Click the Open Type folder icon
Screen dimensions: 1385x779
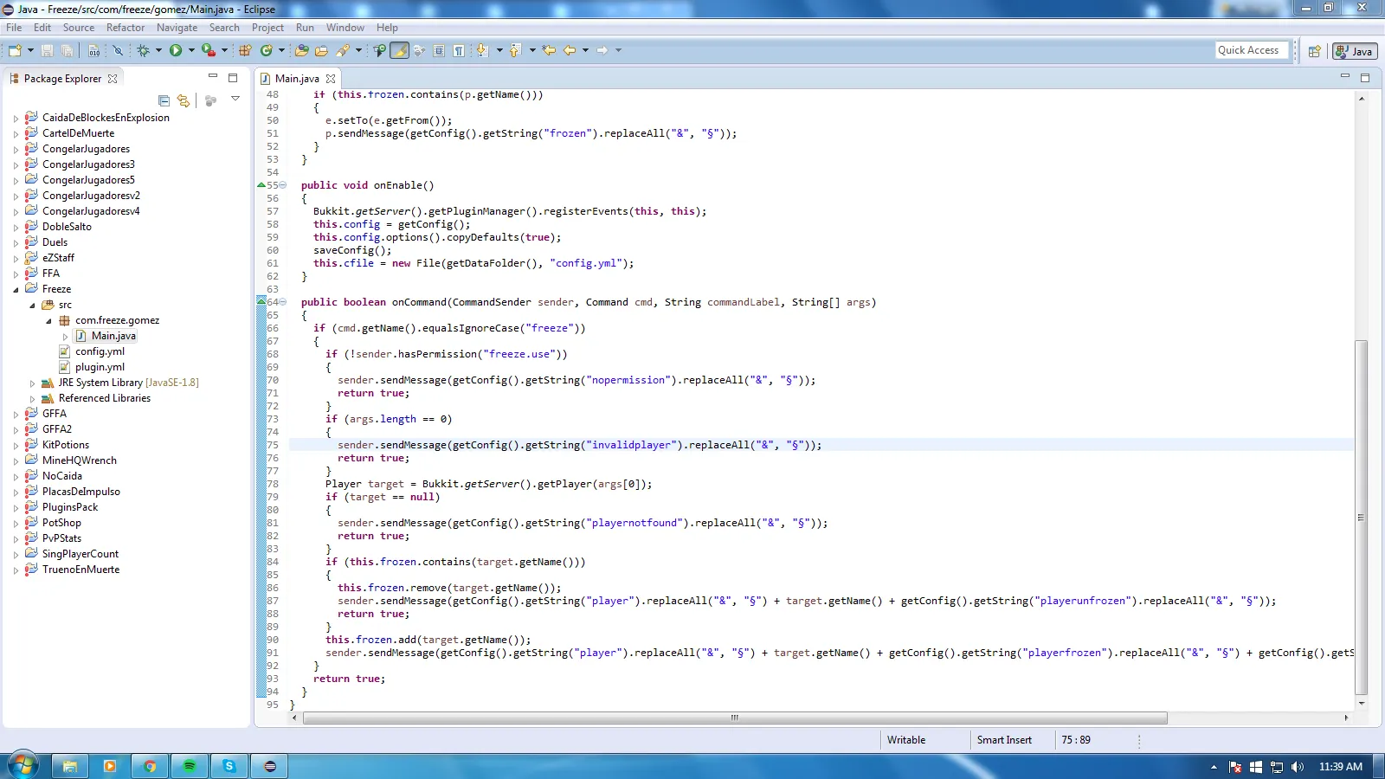coord(301,50)
